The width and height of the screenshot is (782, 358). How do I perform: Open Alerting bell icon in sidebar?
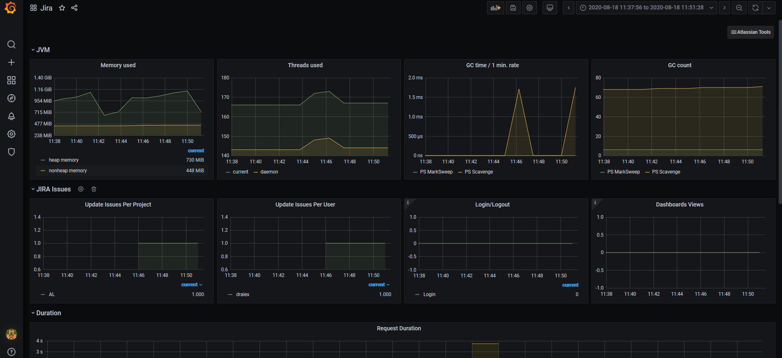[11, 116]
